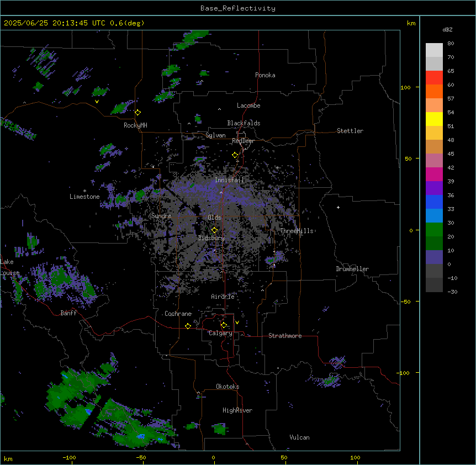The height and width of the screenshot is (465, 476).
Task: Click the Lake Louise label at left edge
Action: tap(10, 267)
